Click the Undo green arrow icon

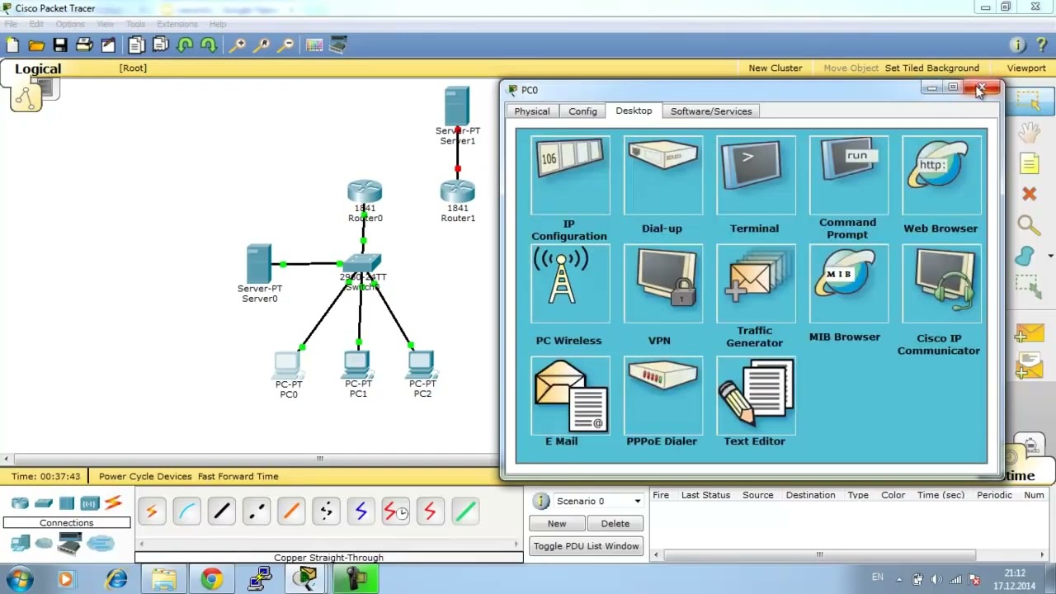(185, 45)
